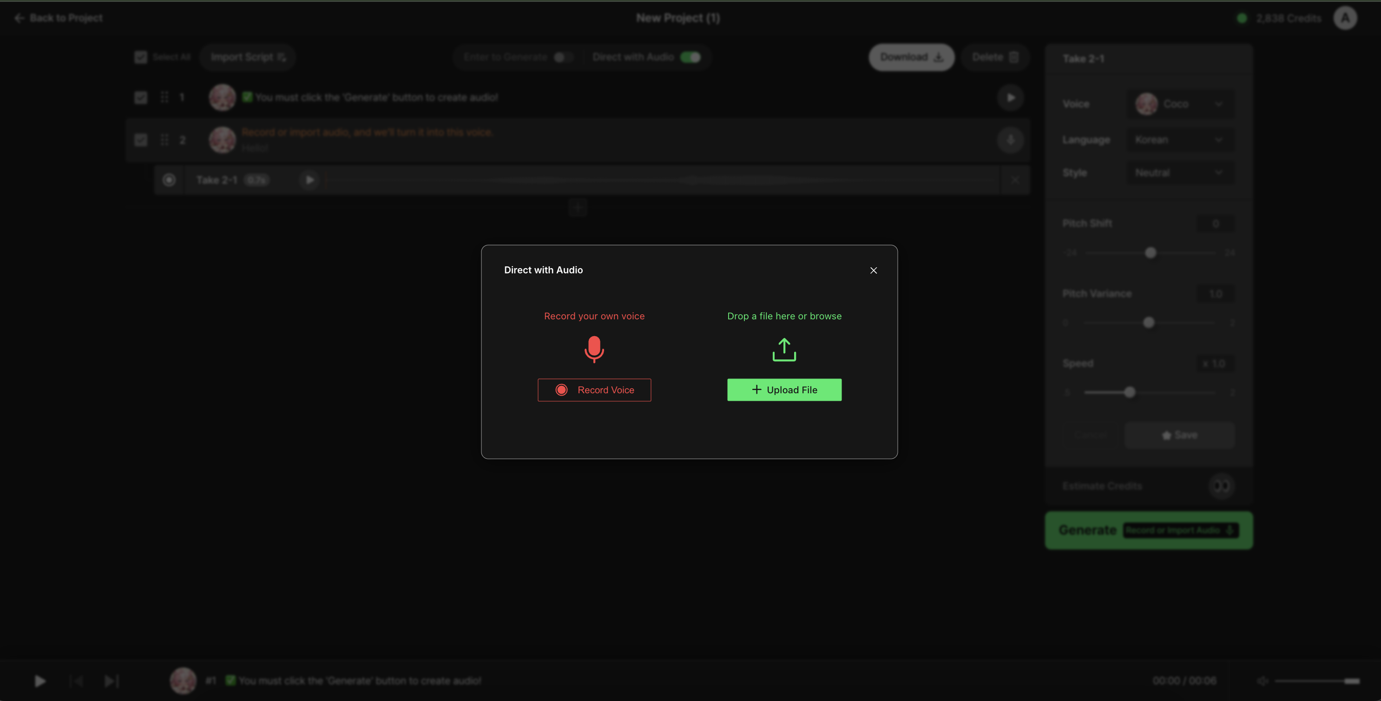Open the Language dropdown showing Korean

point(1180,139)
